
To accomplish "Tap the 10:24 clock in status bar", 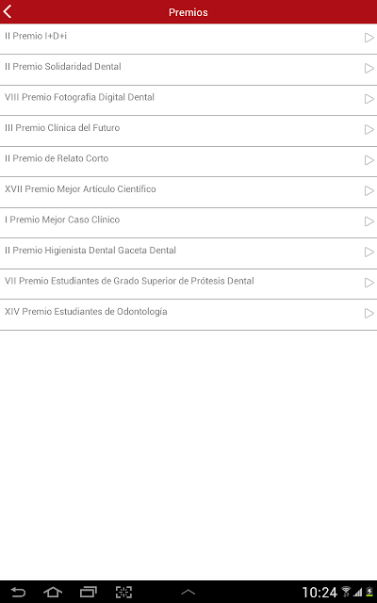I will 320,593.
